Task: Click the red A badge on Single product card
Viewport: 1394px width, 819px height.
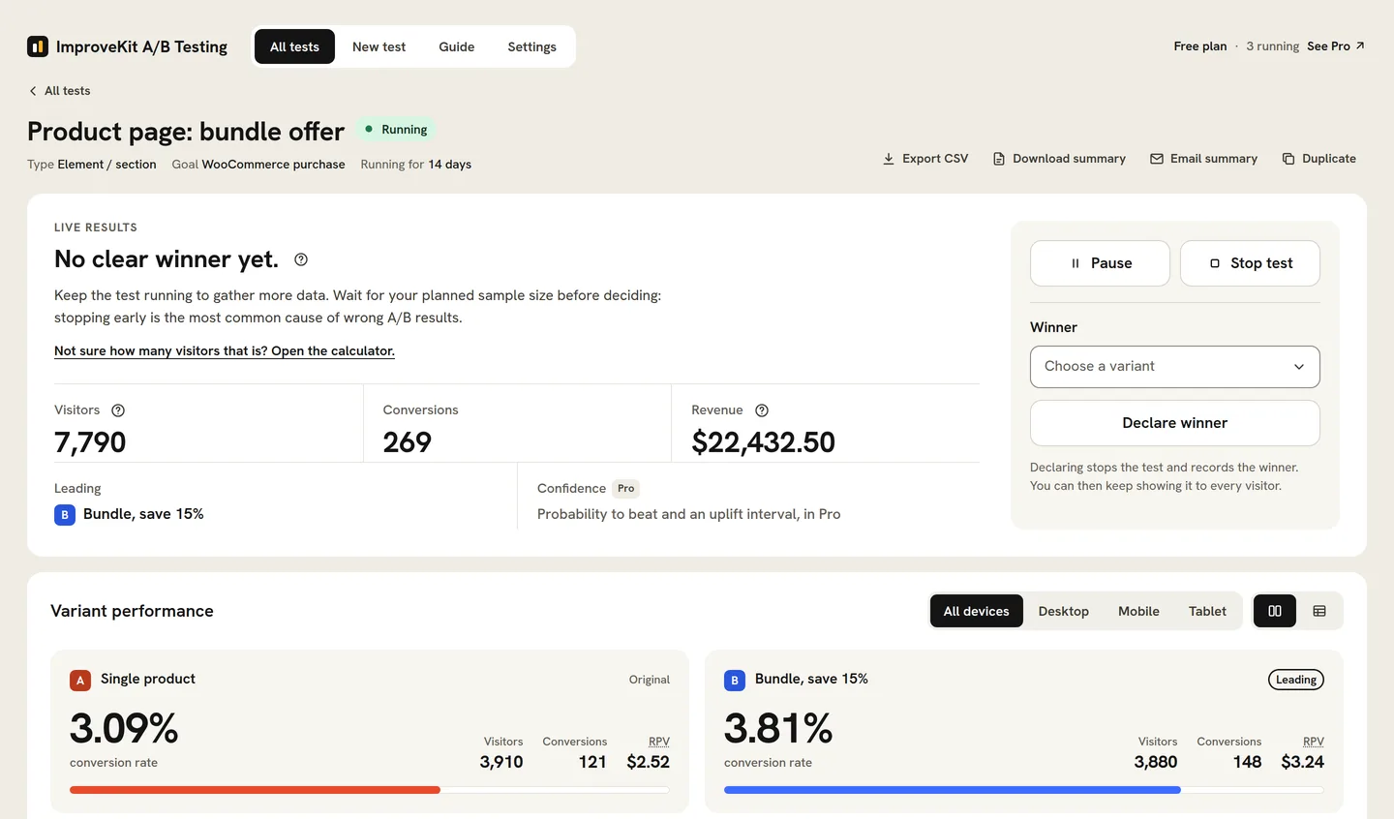Action: (80, 681)
